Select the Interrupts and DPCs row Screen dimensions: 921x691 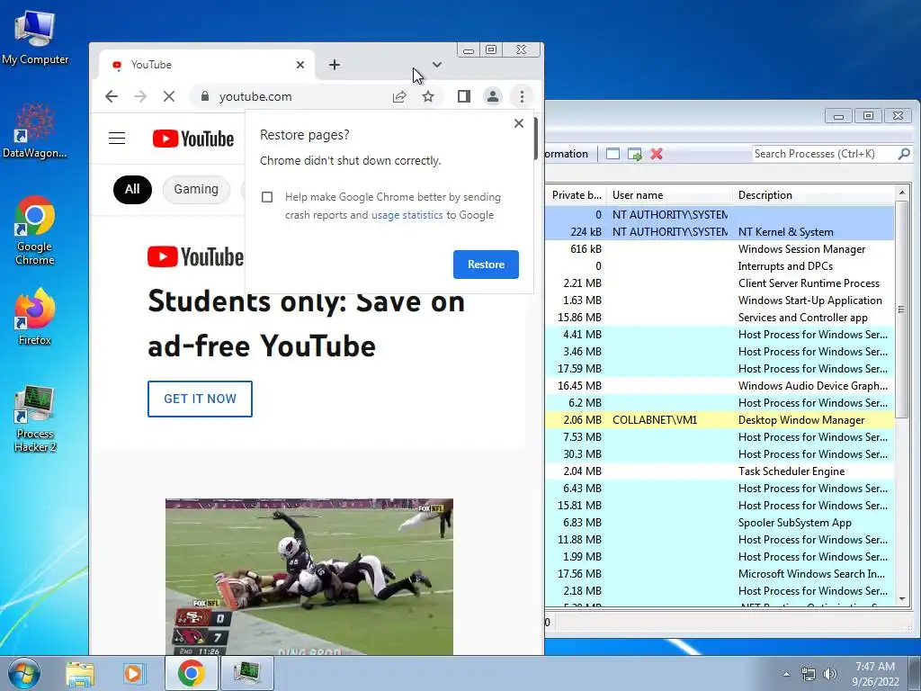[x=720, y=266]
